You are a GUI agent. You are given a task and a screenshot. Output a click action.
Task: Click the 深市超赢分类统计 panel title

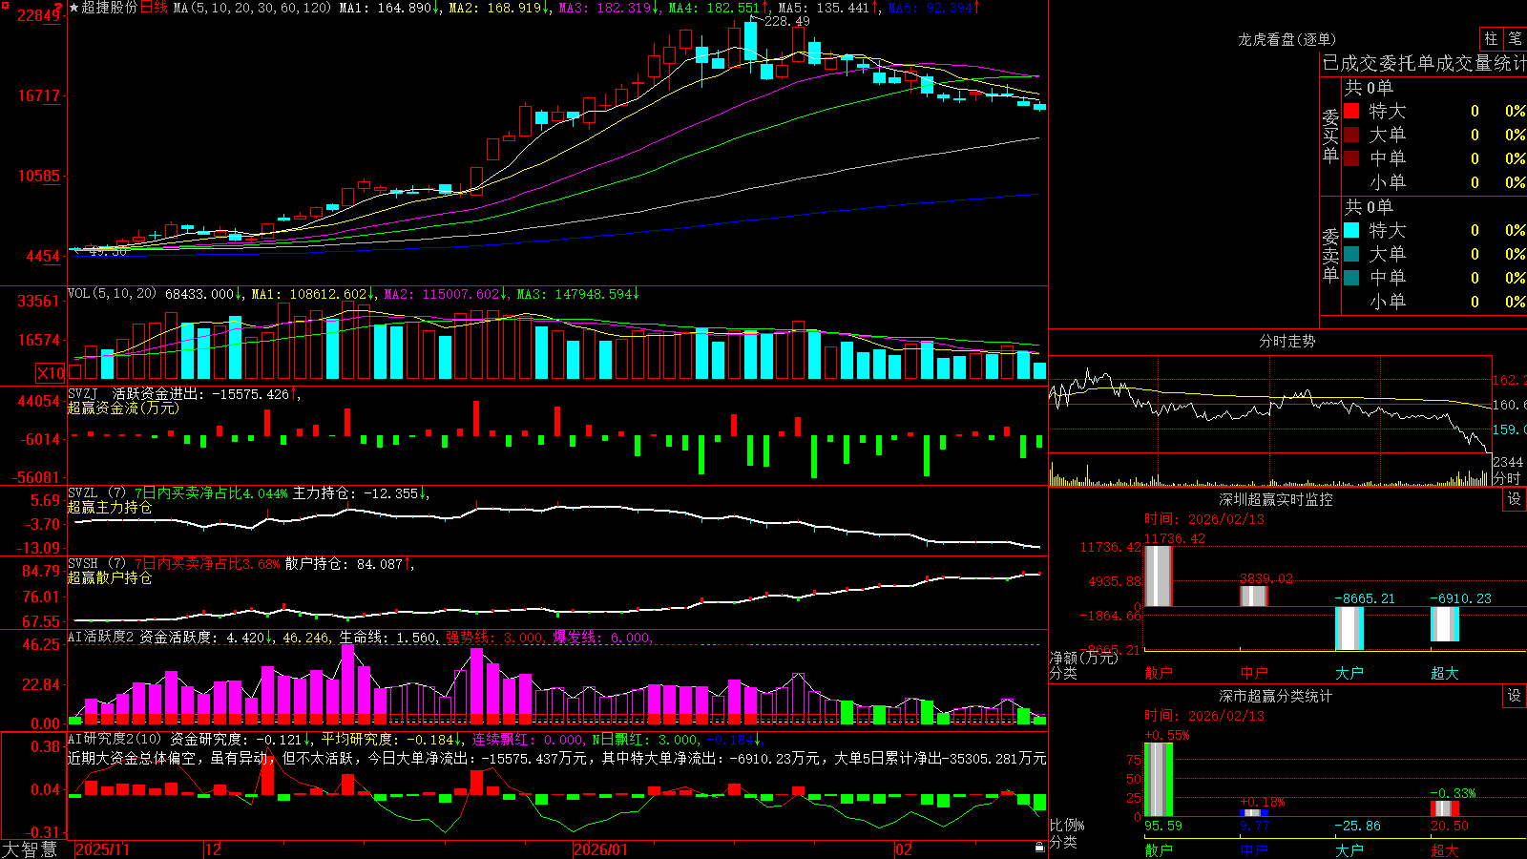1276,696
